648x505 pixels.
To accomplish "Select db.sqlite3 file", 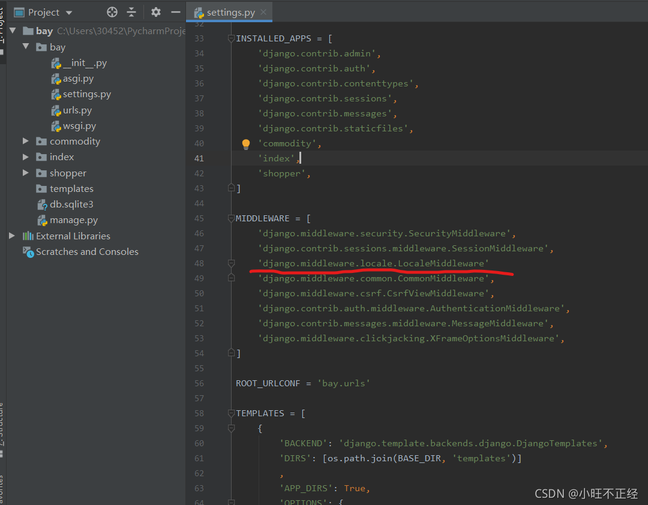I will click(71, 205).
